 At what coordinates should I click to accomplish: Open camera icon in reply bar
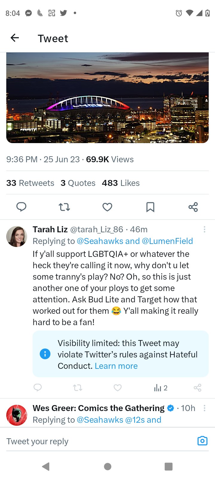pyautogui.click(x=202, y=441)
